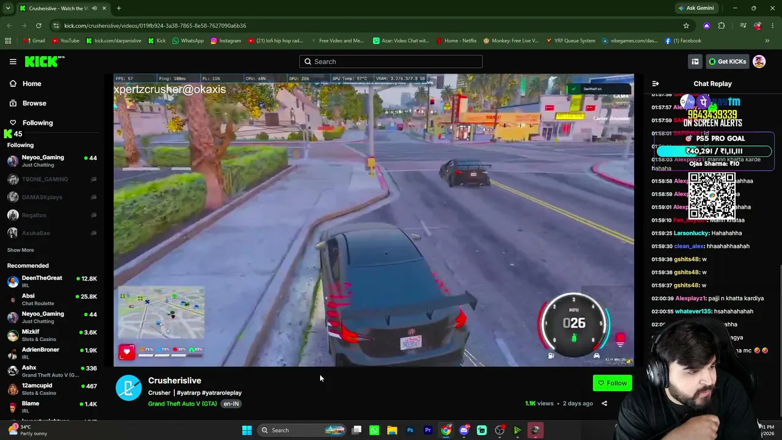Open Chrome apps grid in bookmarks bar

pyautogui.click(x=8, y=41)
